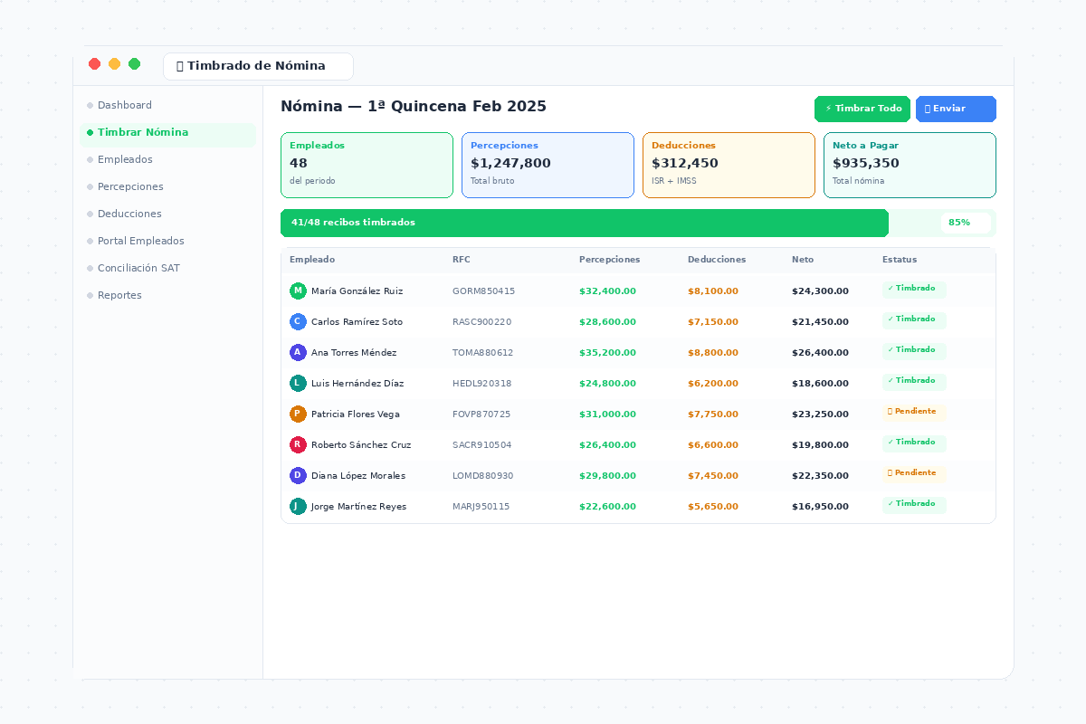Image resolution: width=1086 pixels, height=724 pixels.
Task: Click the deducciones amount $7,150.00
Action: pos(713,322)
